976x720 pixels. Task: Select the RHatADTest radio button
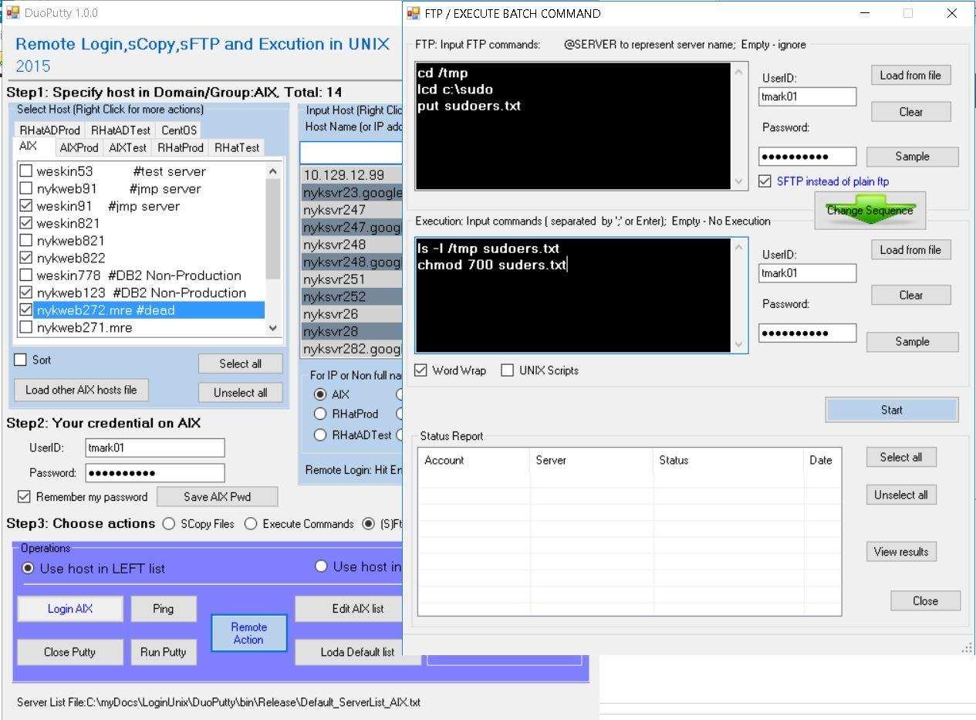(320, 434)
